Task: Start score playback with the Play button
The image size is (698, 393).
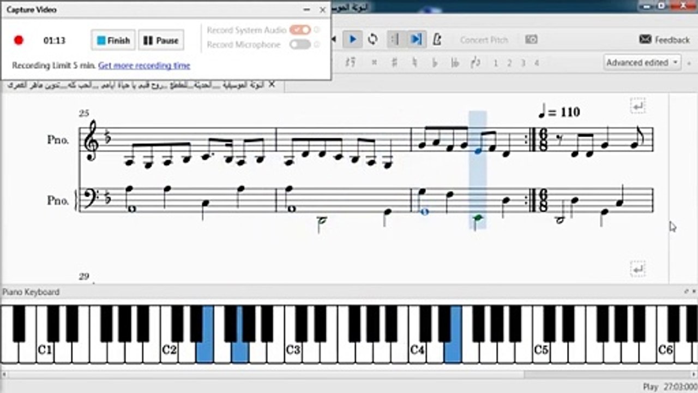Action: 353,39
